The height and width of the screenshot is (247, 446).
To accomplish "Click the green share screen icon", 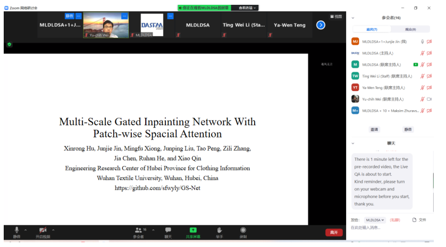I will click(193, 230).
